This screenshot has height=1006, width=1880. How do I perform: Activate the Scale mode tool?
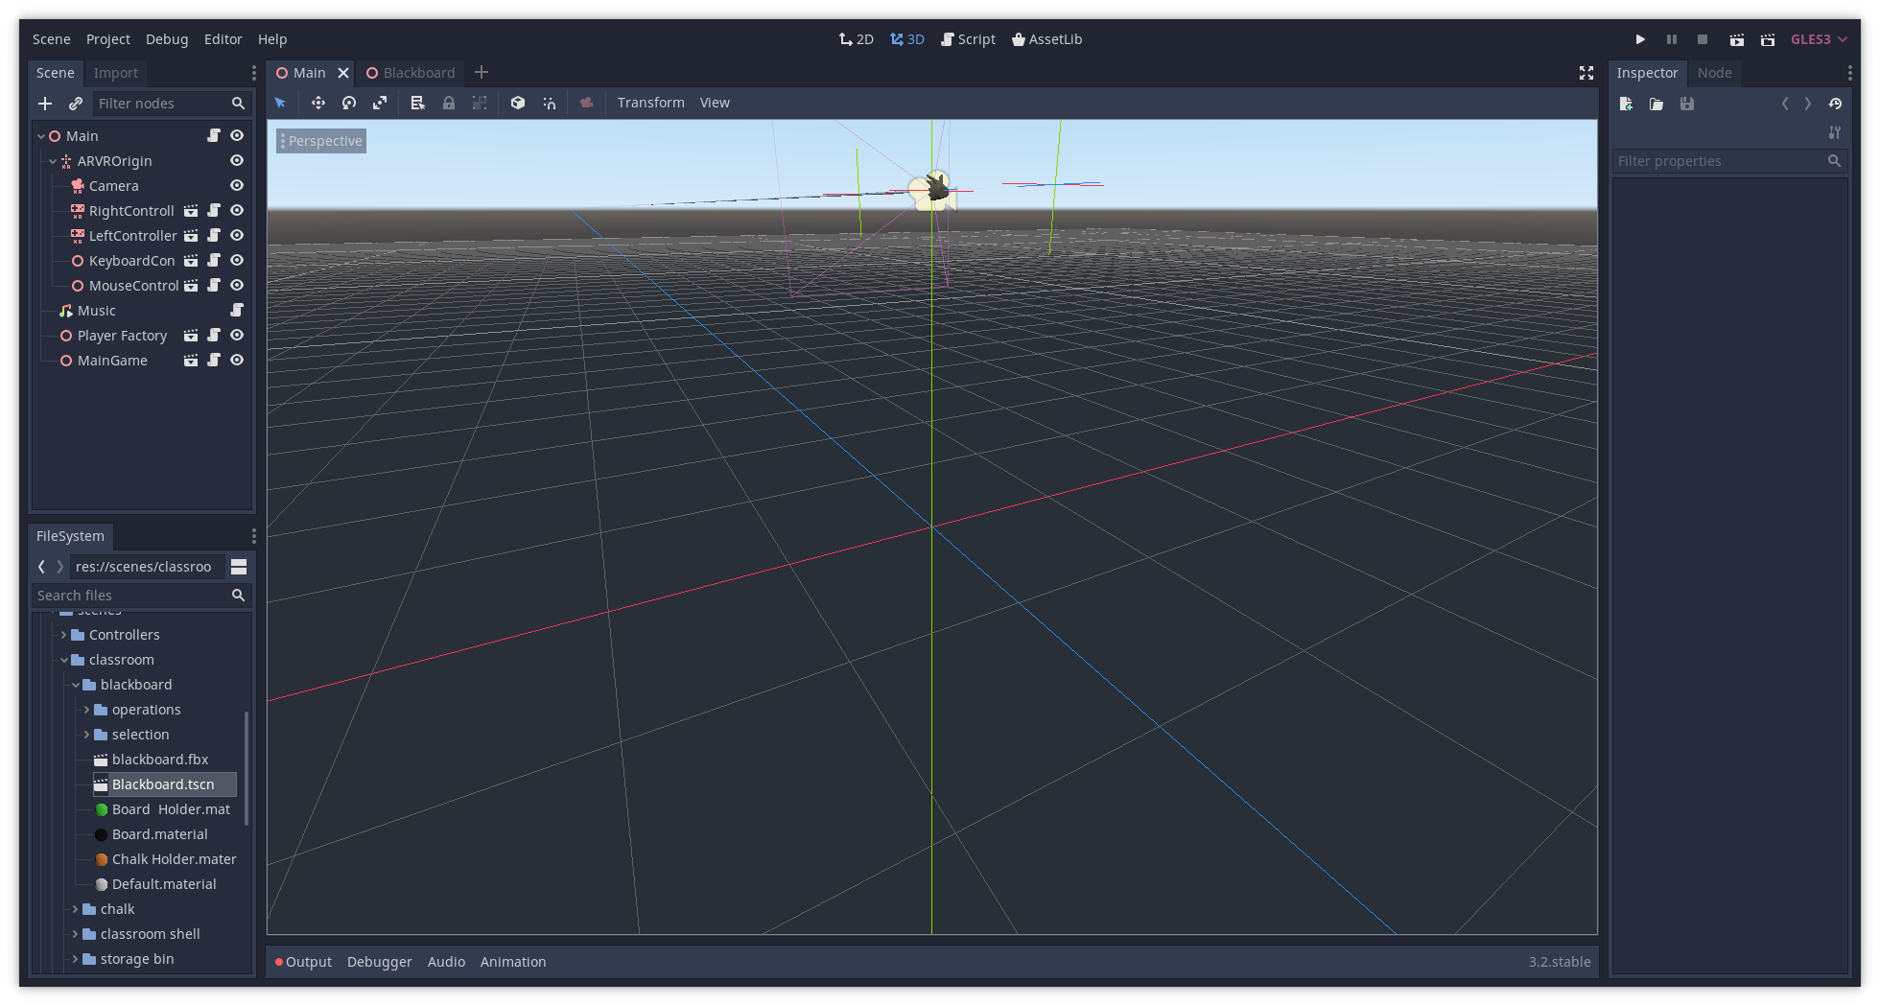(x=380, y=103)
